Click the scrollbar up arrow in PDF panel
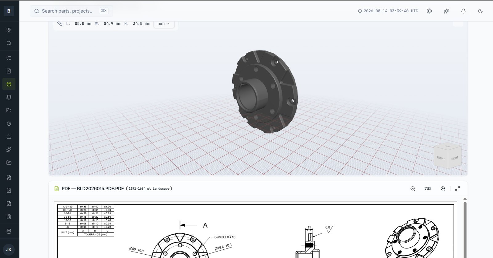 (465, 199)
